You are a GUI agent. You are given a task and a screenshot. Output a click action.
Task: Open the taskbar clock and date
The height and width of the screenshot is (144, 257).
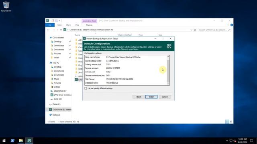click(x=243, y=140)
